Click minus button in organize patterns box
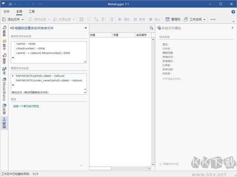This screenshot has height=177, width=237. [x=85, y=89]
